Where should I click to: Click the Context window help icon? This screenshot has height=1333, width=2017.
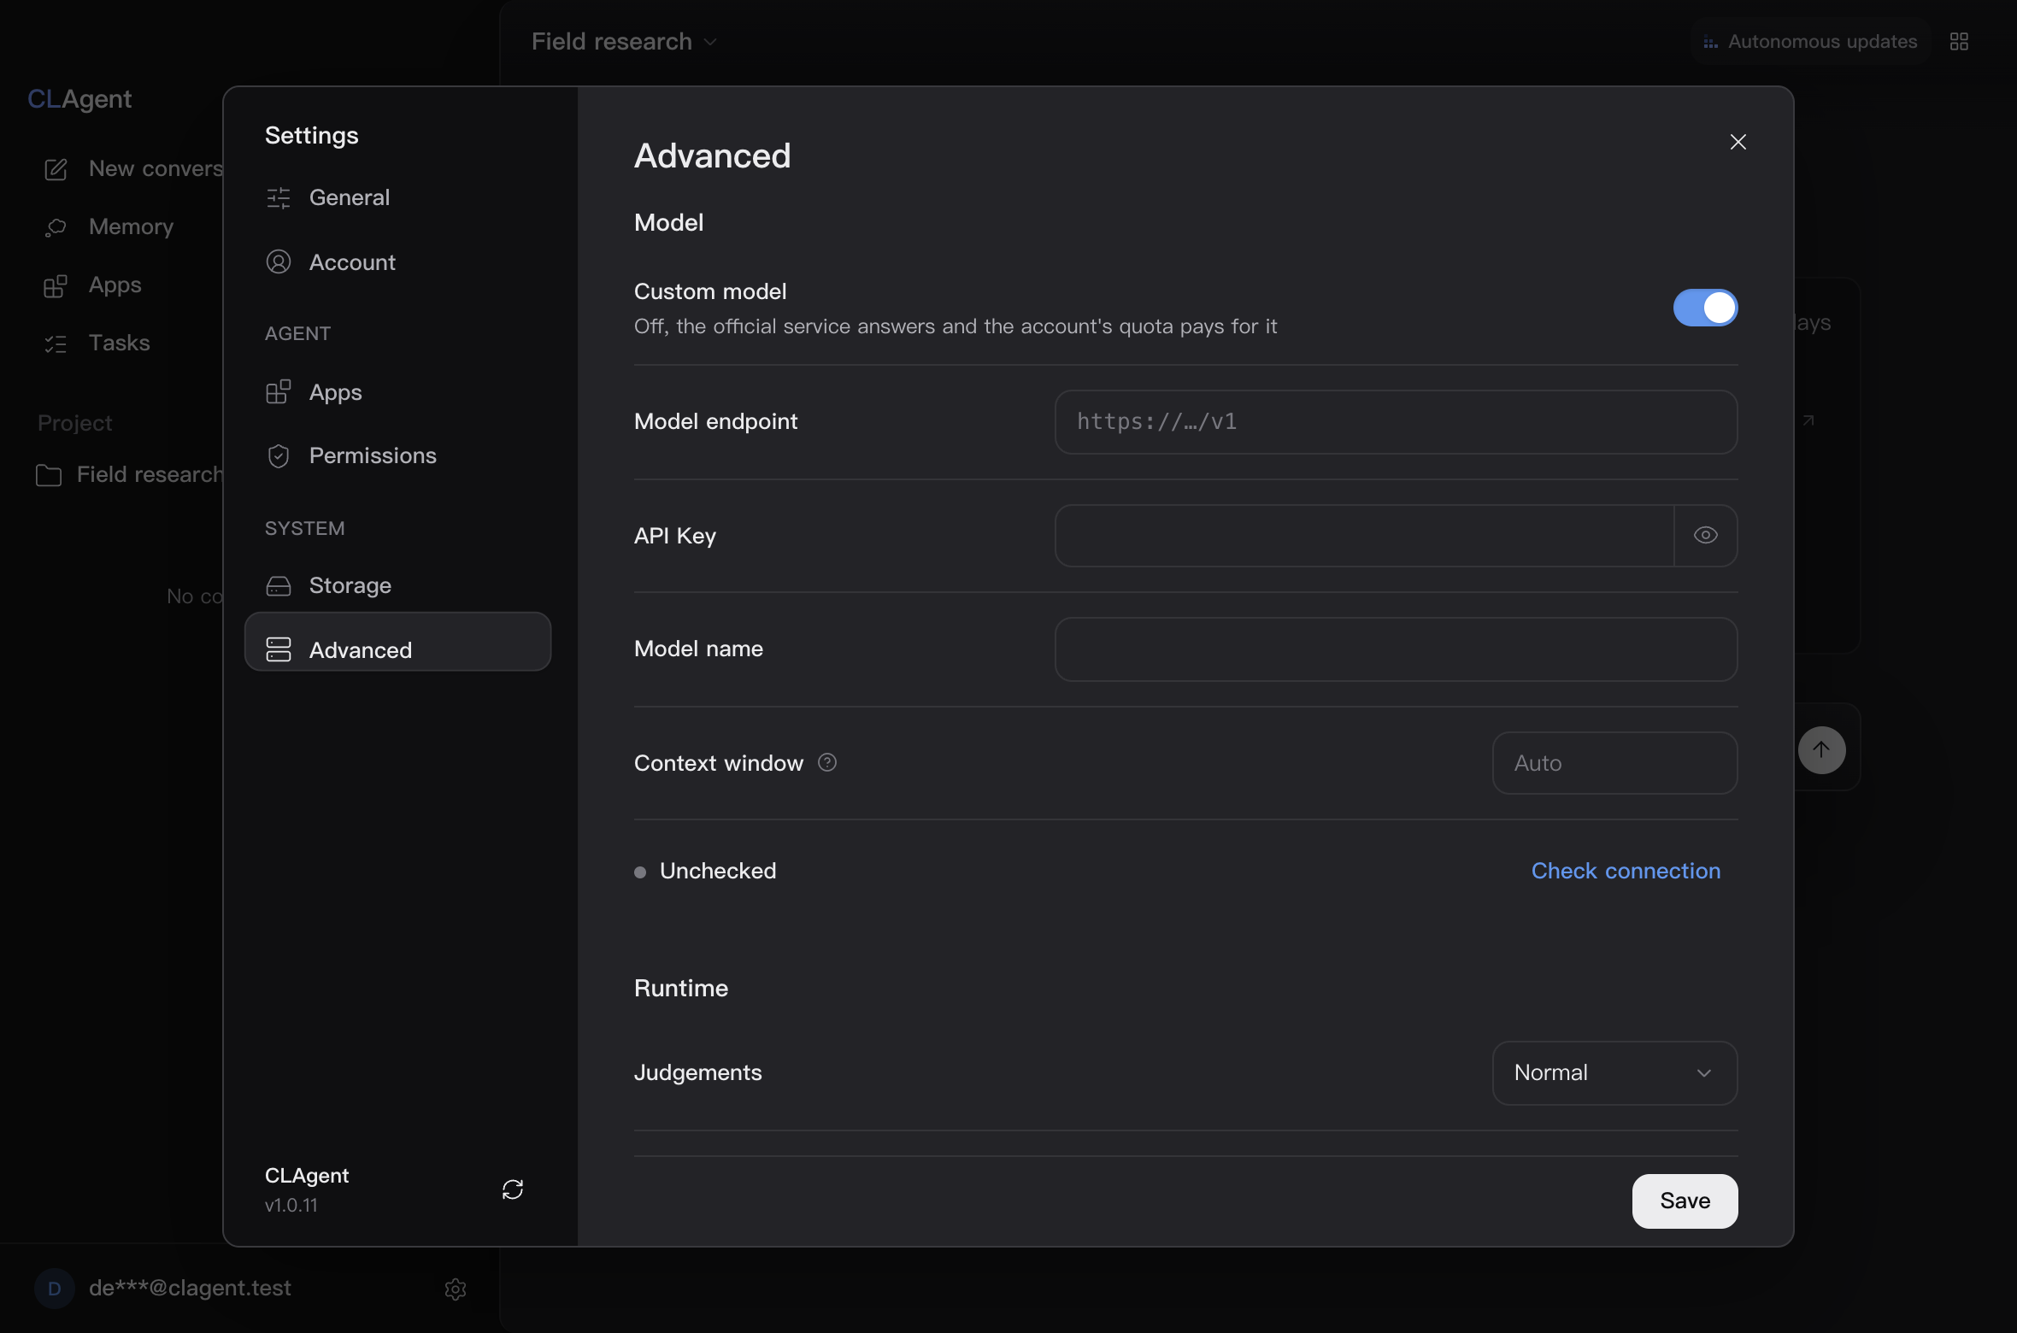coord(827,762)
